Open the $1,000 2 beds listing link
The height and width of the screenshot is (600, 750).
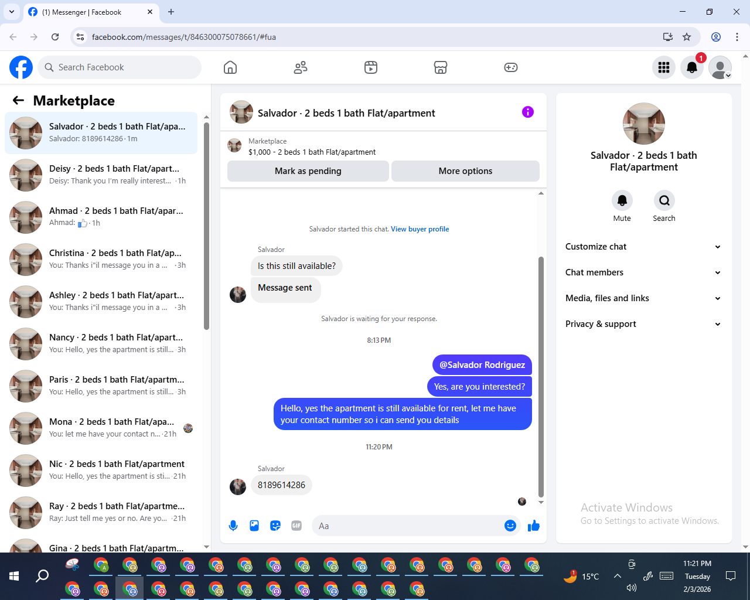pyautogui.click(x=312, y=152)
